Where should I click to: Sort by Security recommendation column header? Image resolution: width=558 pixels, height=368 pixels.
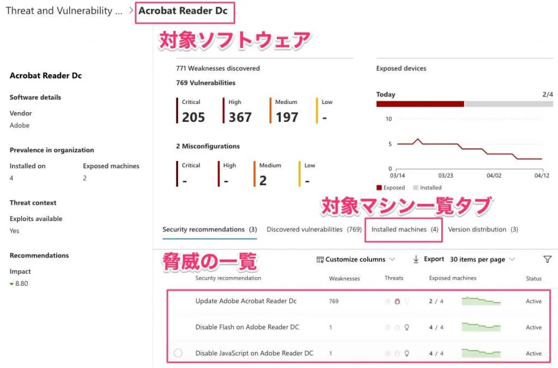pos(228,278)
